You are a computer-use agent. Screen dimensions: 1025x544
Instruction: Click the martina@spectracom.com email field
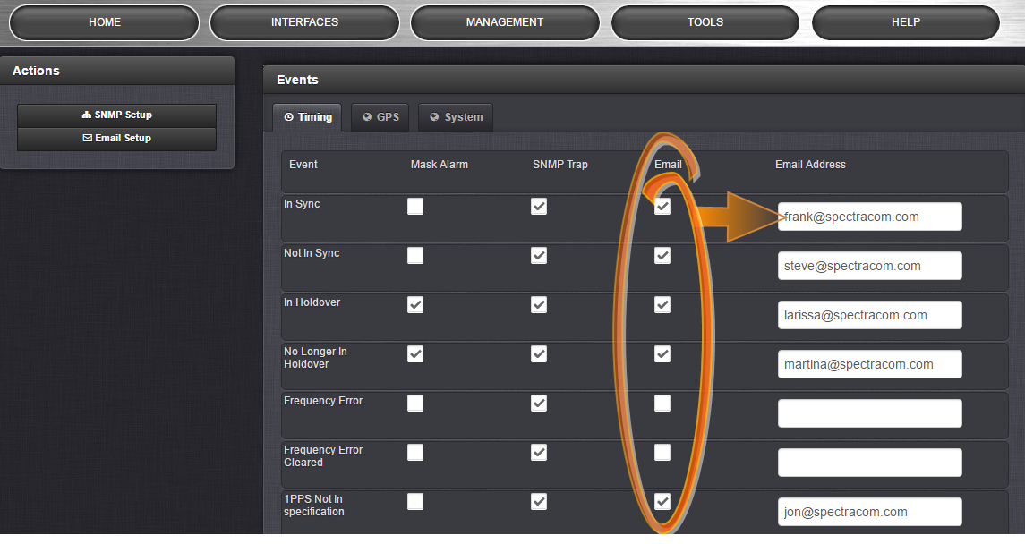click(869, 364)
